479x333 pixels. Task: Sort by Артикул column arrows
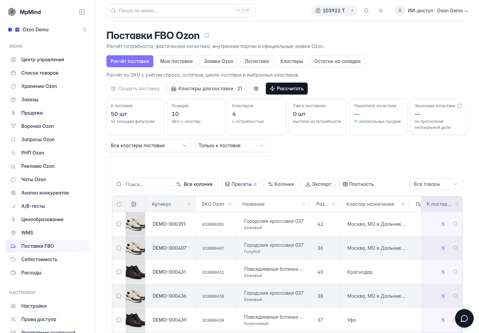pyautogui.click(x=189, y=204)
